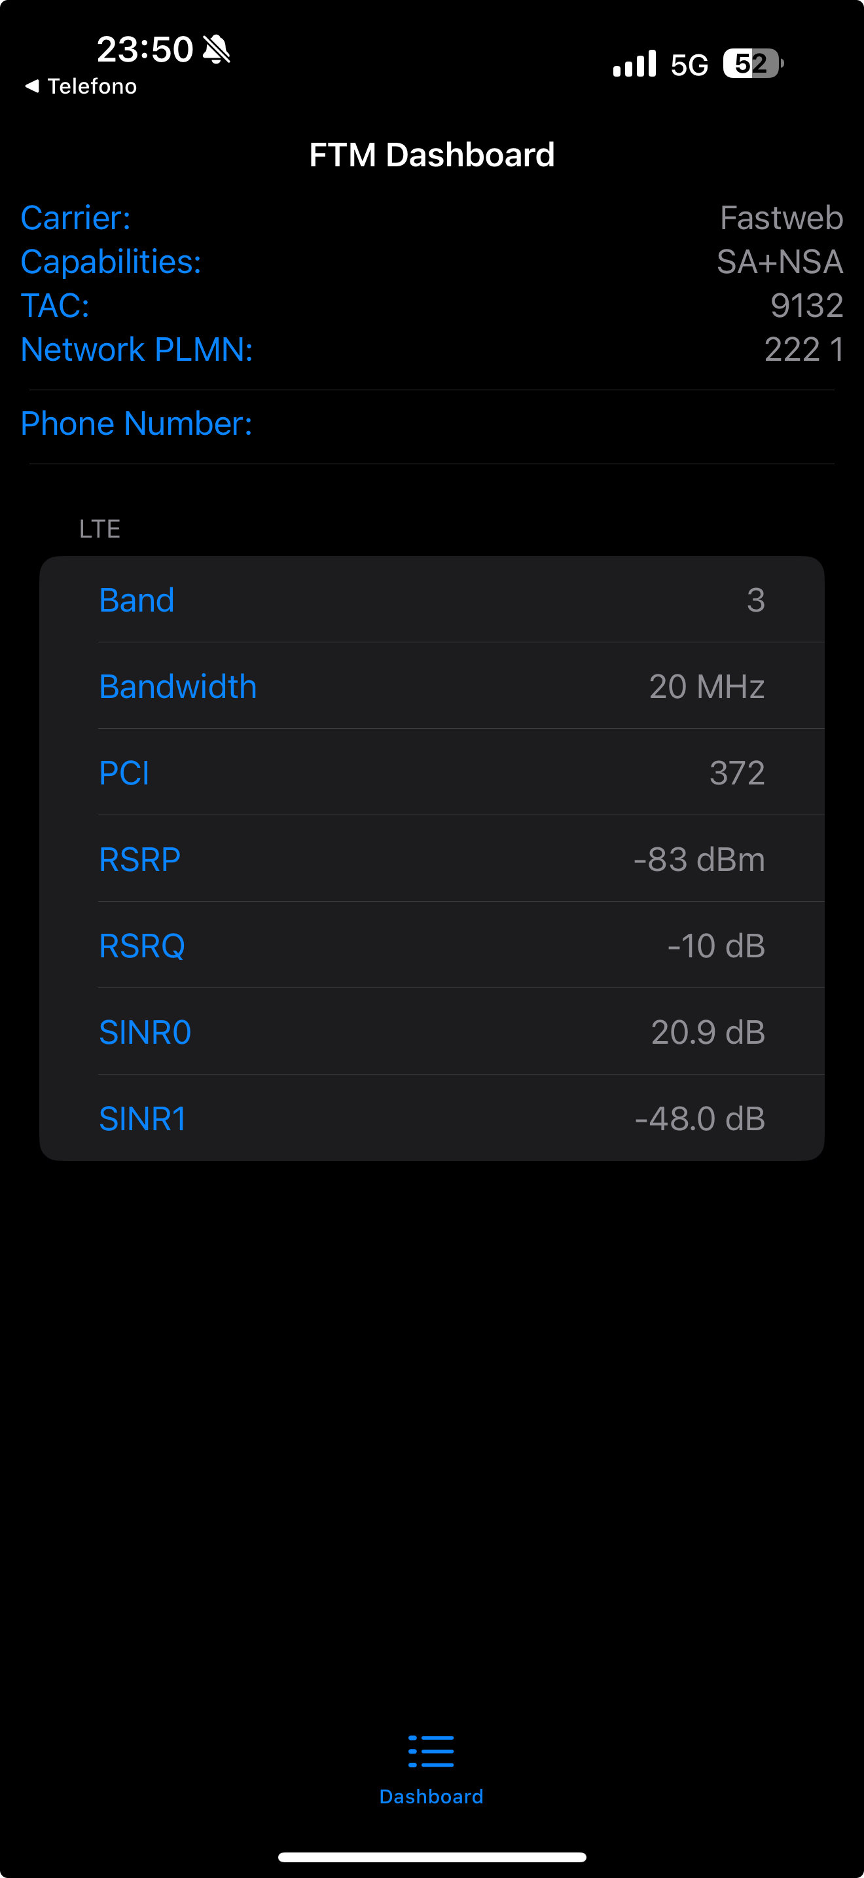Select the SINR0 row
The image size is (864, 1878).
(x=431, y=1031)
